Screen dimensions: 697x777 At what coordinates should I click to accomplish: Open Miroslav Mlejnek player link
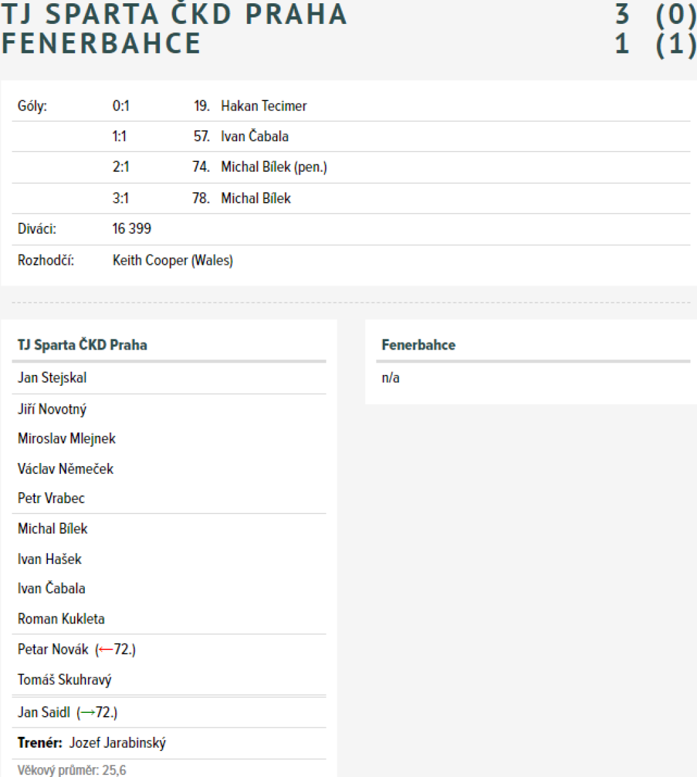67,438
